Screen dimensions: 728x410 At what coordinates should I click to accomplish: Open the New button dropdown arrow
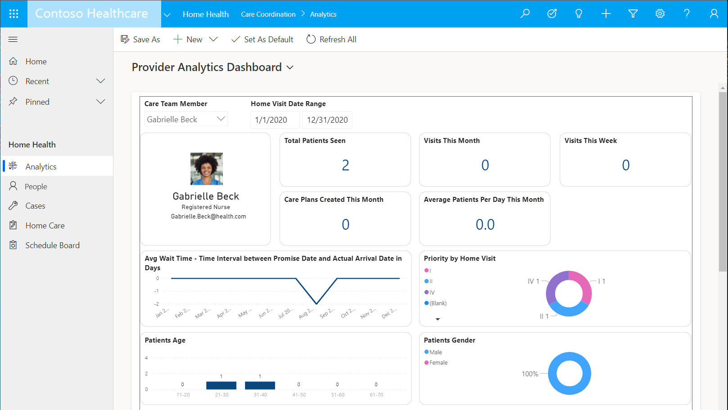click(214, 39)
